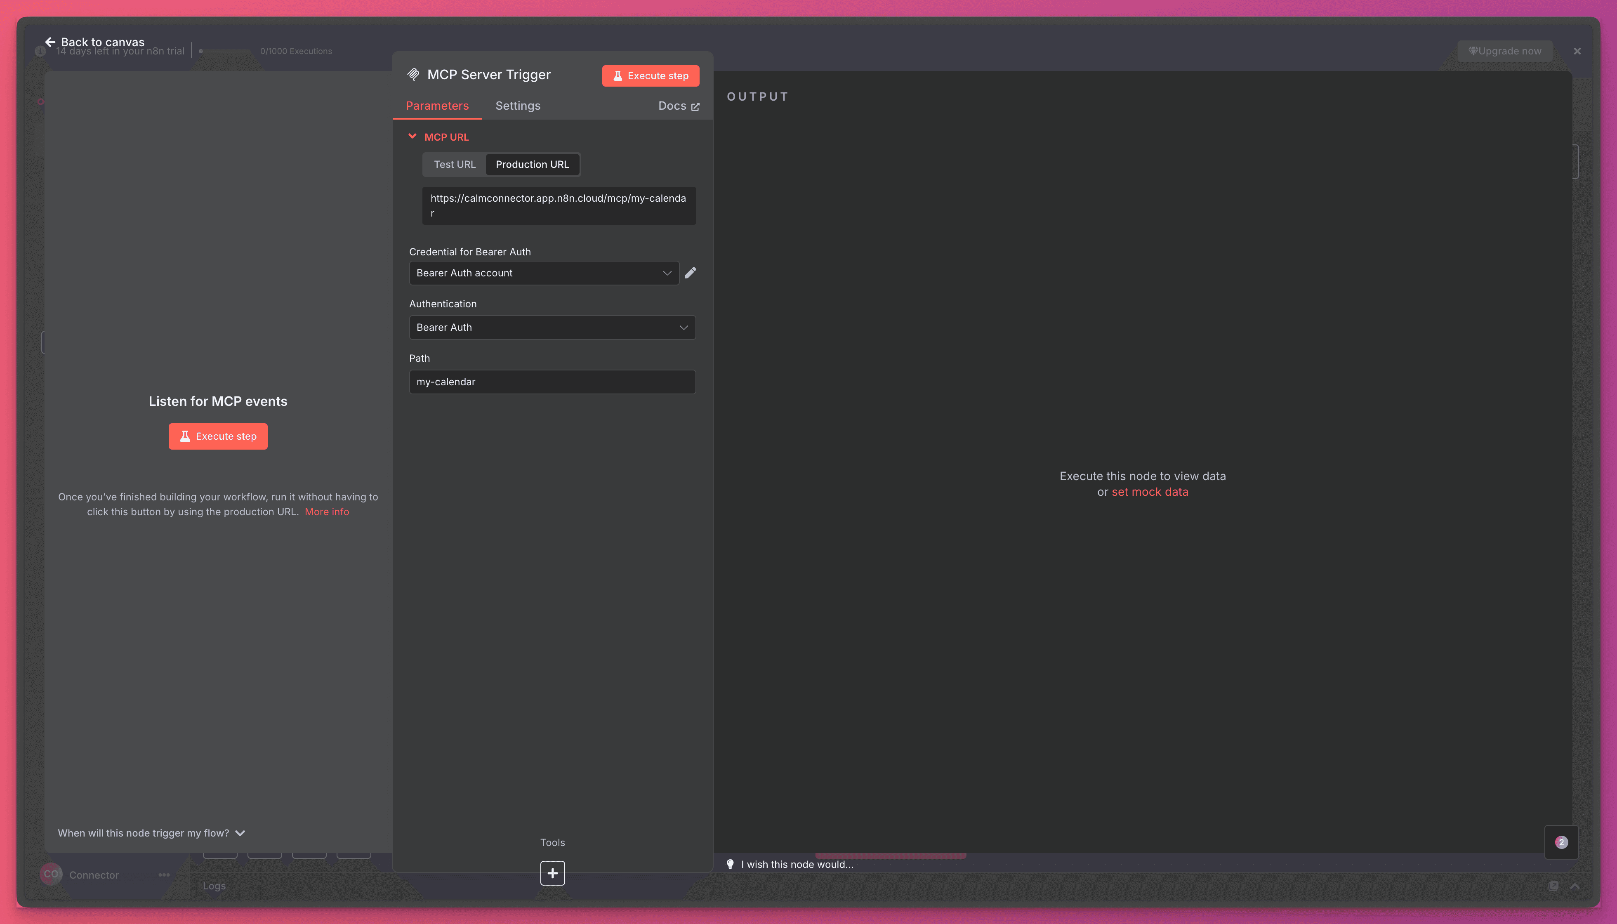Open the Authentication dropdown

pyautogui.click(x=552, y=328)
